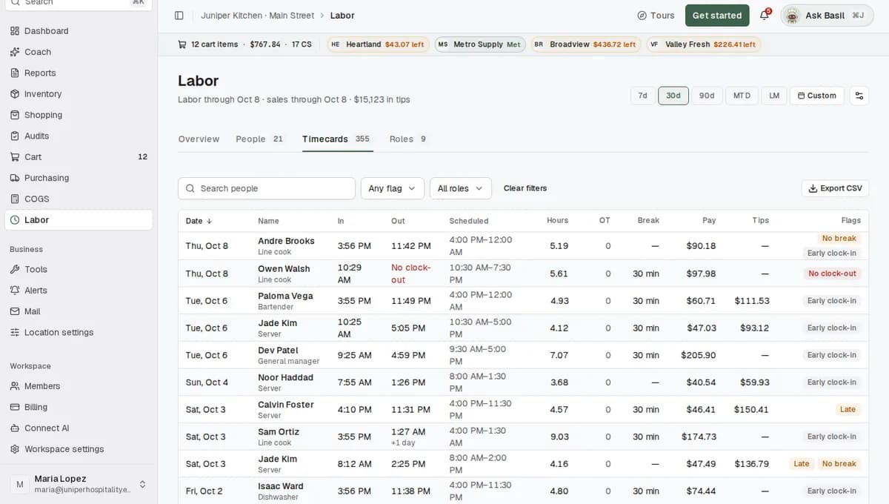Open Workspace settings
Image resolution: width=889 pixels, height=504 pixels.
(x=79, y=449)
